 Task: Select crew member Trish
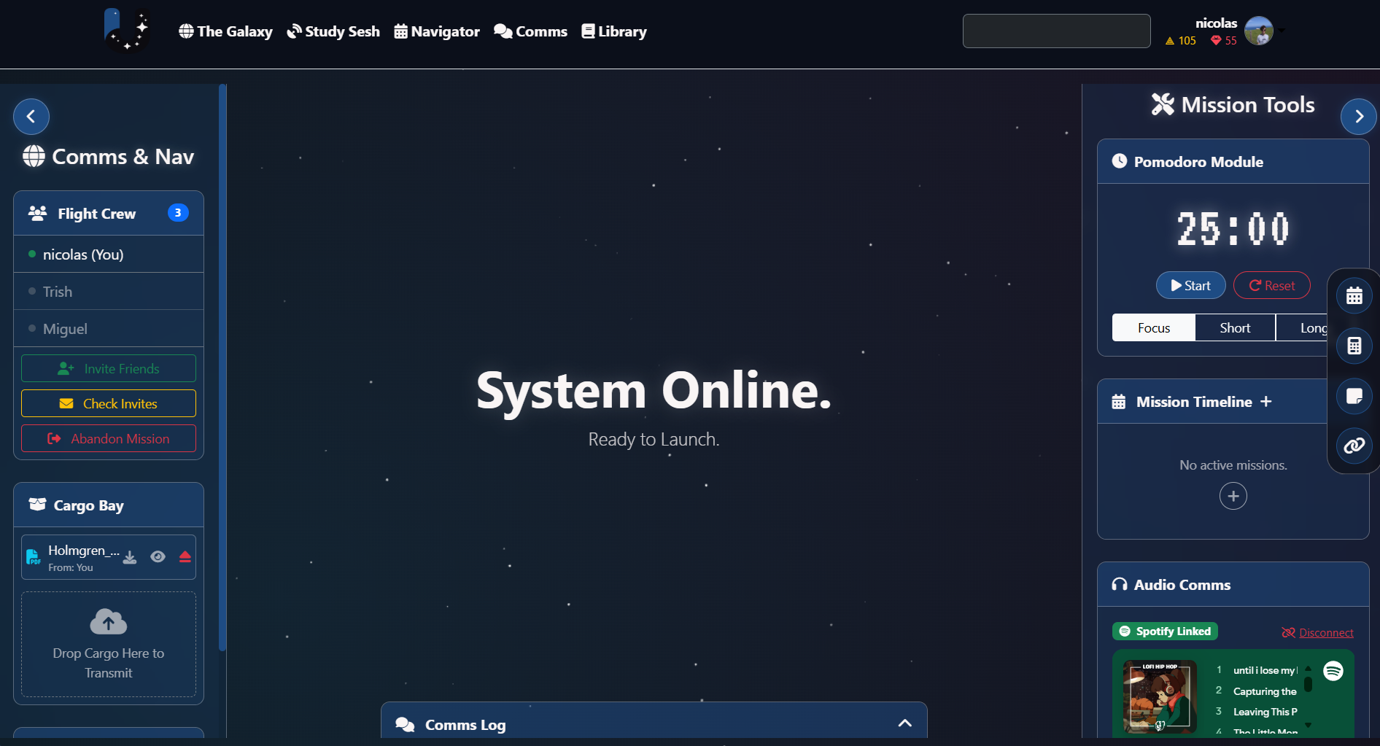[x=109, y=292]
